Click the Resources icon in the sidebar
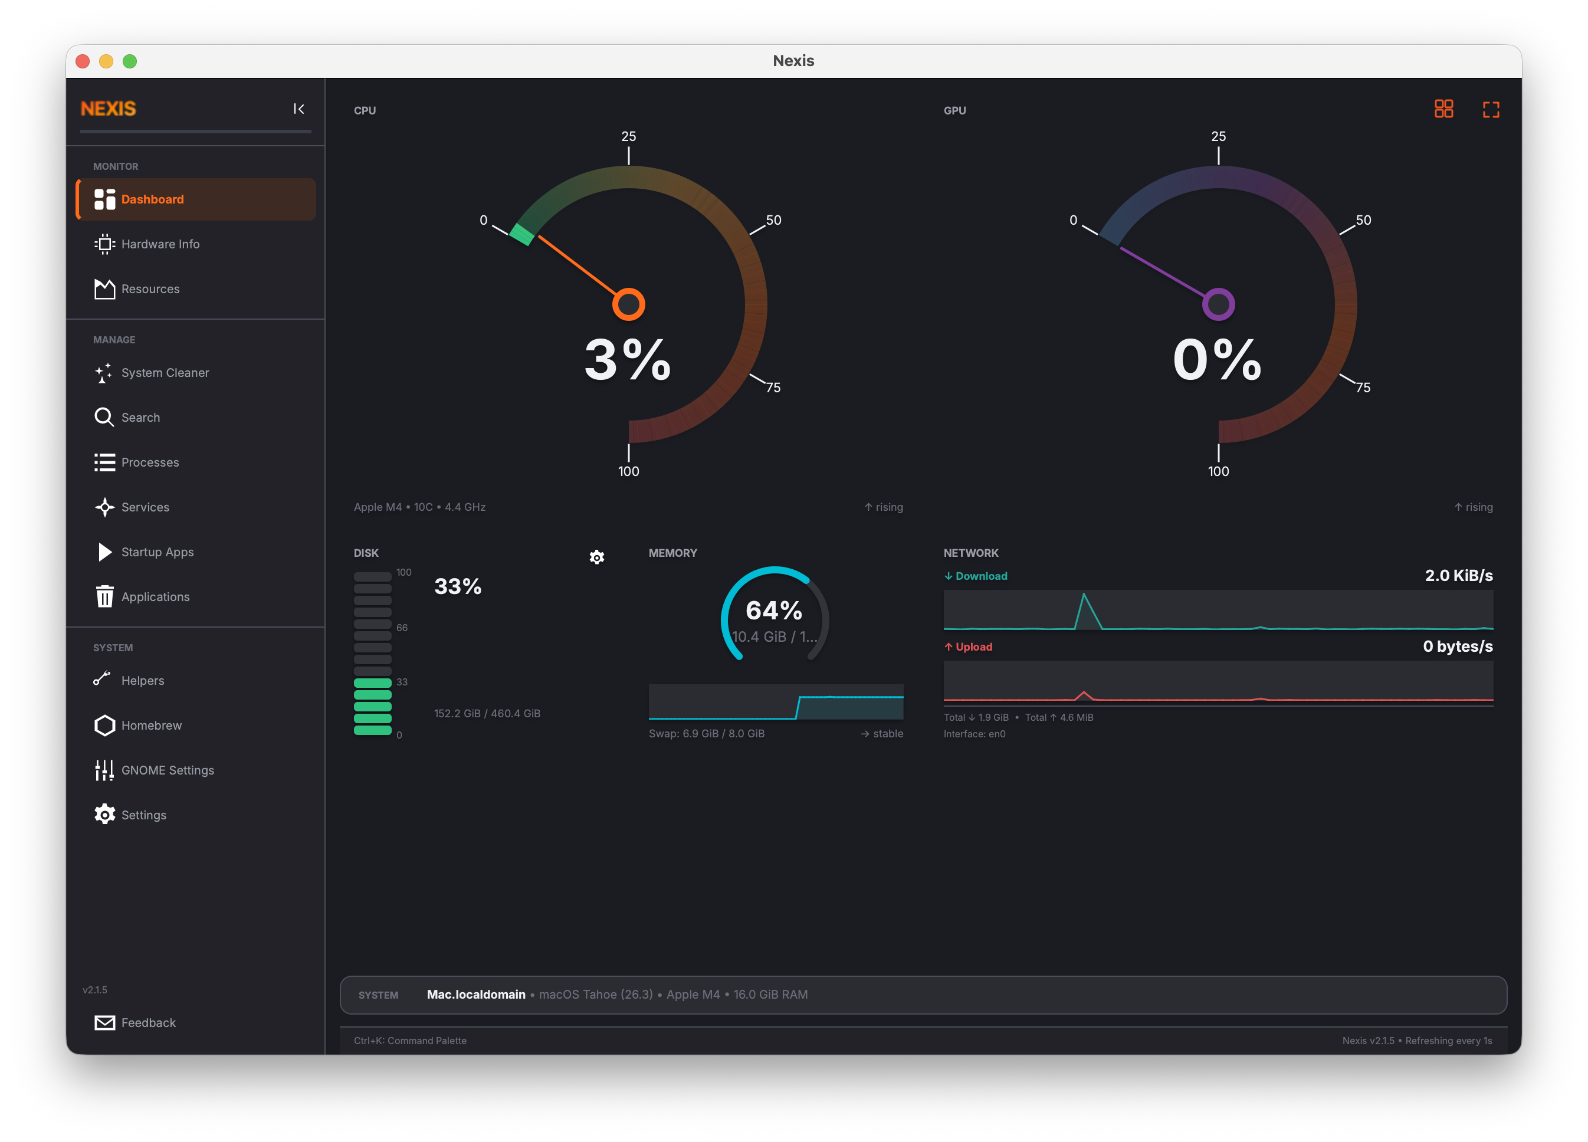 (104, 288)
